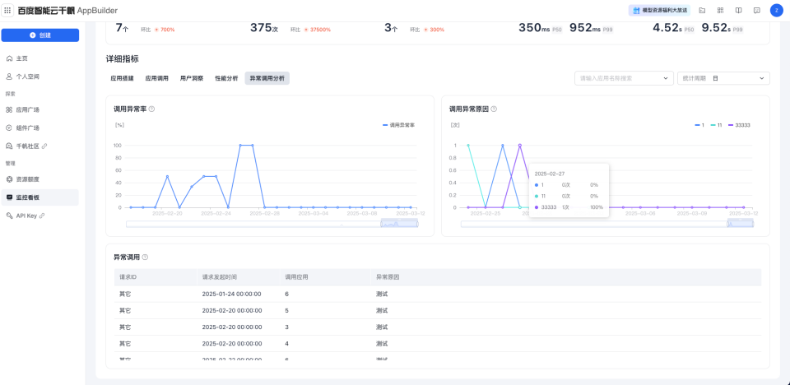
Task: Click the 主页 home icon
Action: click(9, 58)
